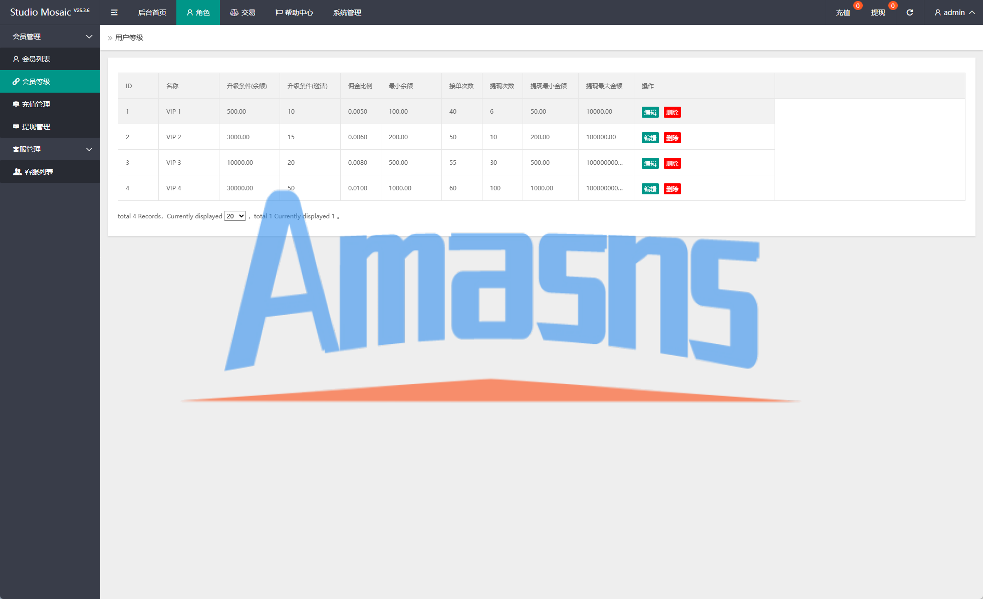Image resolution: width=983 pixels, height=599 pixels.
Task: Click 编辑 button for VIP 1
Action: coord(650,112)
